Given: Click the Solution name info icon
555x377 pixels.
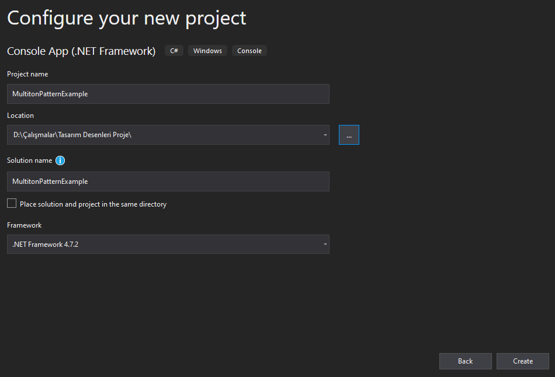Looking at the screenshot, I should coord(60,160).
